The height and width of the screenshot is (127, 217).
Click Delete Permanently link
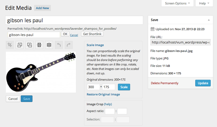[164, 83]
